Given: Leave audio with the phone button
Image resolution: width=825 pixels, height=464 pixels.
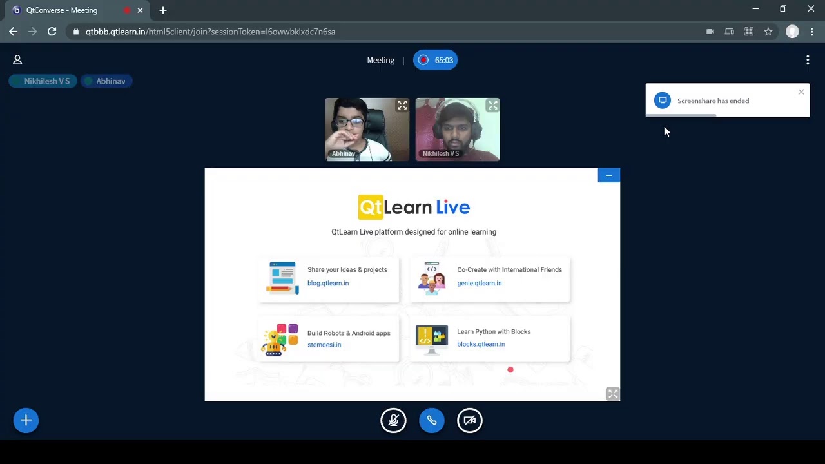Looking at the screenshot, I should coord(432,420).
